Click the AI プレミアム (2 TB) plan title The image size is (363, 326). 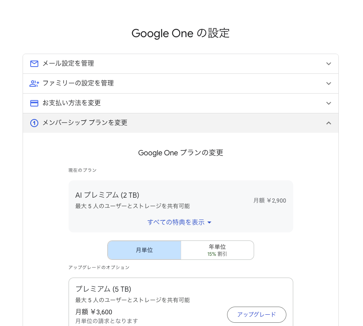pos(107,195)
